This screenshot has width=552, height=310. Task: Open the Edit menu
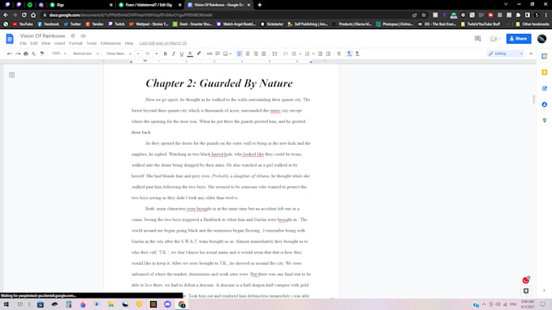34,43
